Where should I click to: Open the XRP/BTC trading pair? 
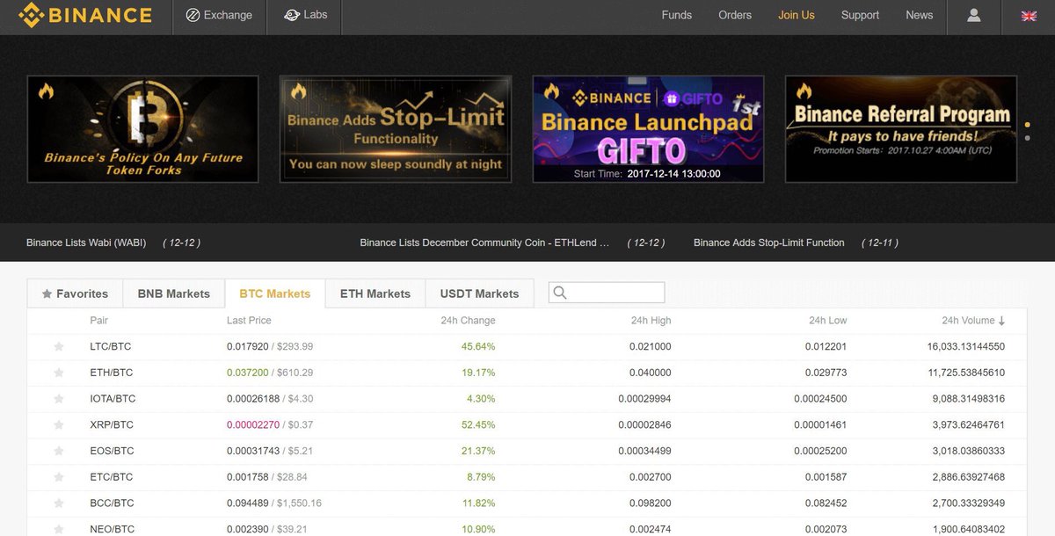[112, 425]
